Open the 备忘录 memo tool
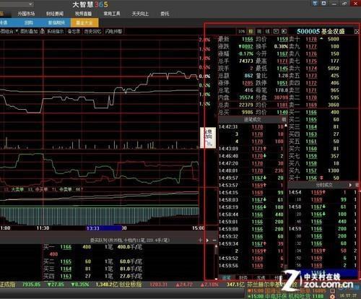361x299 pixels. [74, 31]
